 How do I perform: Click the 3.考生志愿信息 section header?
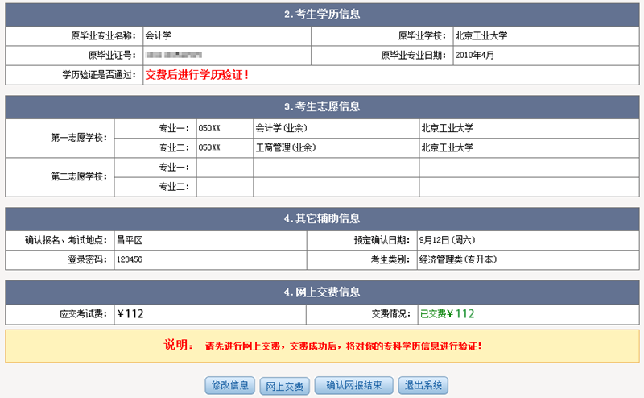click(x=322, y=106)
